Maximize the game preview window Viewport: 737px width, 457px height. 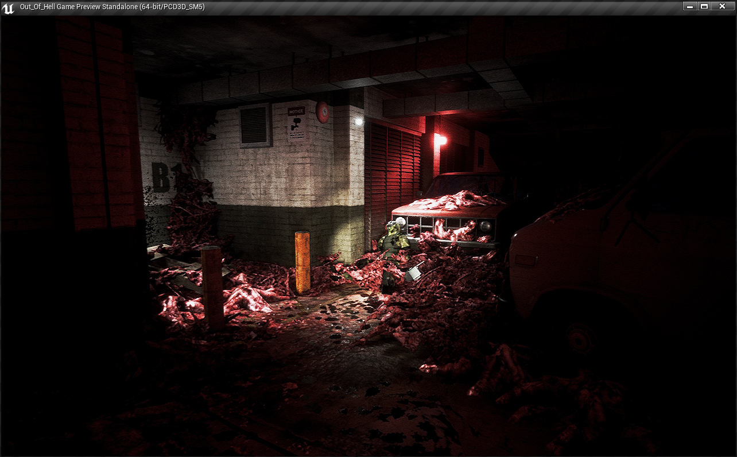click(x=704, y=6)
